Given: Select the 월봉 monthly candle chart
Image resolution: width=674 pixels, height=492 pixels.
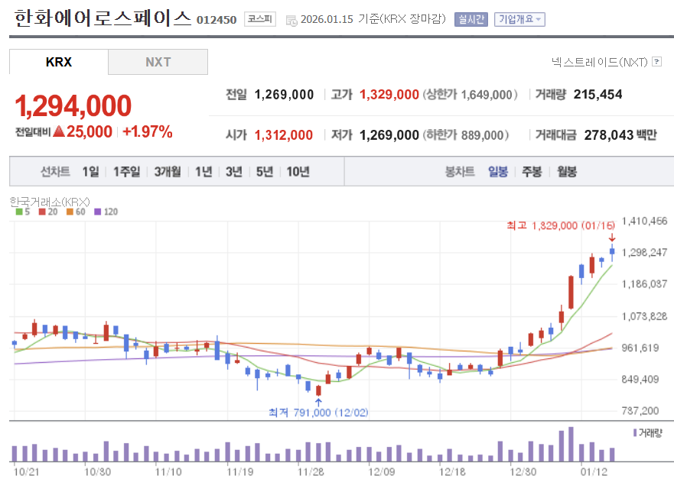Looking at the screenshot, I should 567,172.
